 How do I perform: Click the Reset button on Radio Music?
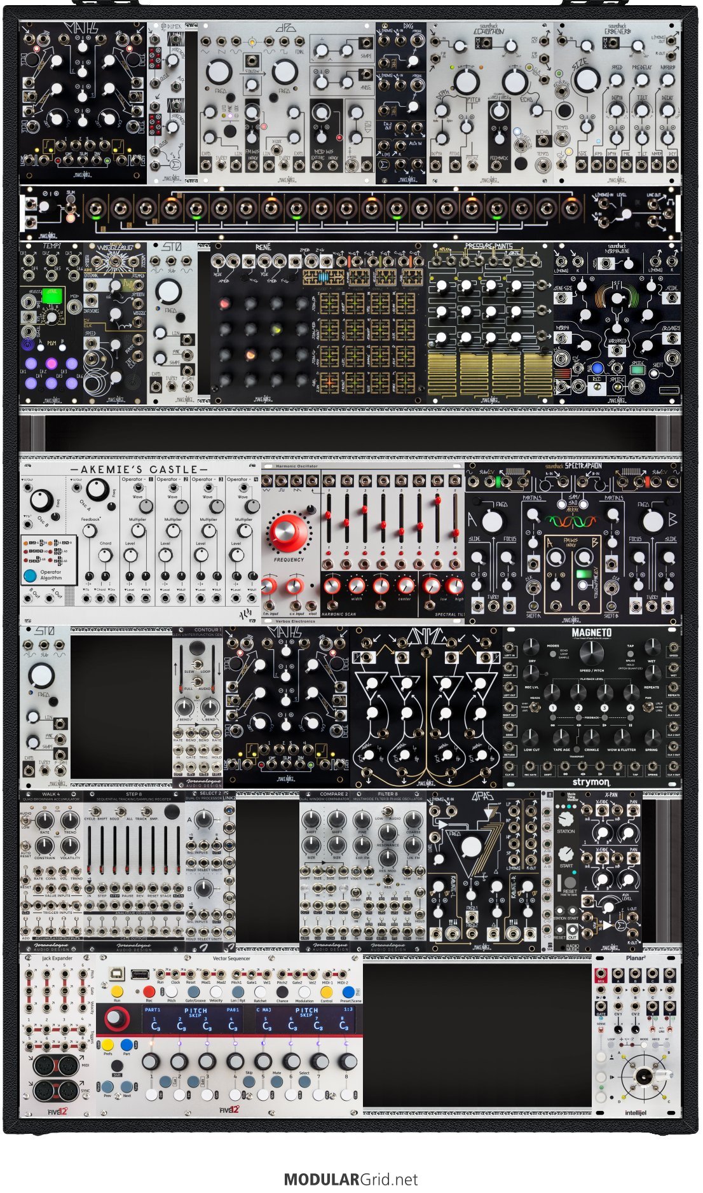(x=570, y=882)
